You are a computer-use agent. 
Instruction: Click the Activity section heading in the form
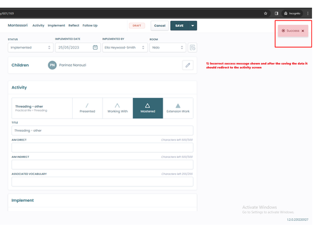pos(19,87)
